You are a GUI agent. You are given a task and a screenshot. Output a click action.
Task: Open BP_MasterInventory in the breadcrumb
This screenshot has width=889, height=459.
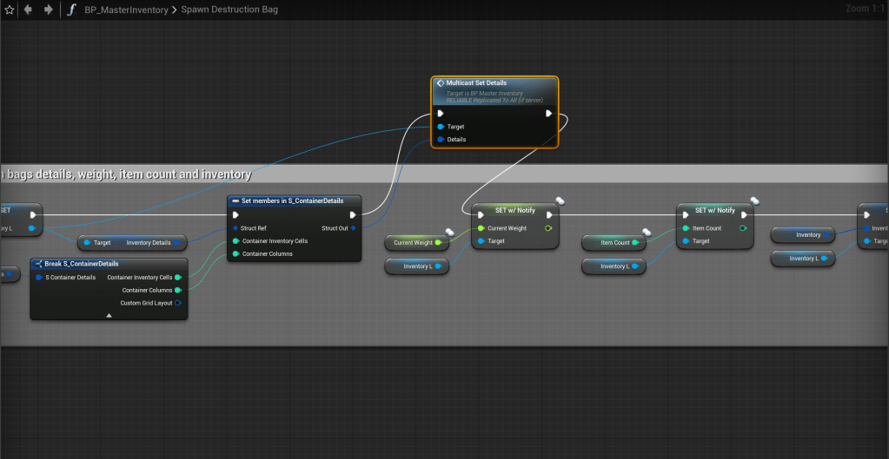125,10
